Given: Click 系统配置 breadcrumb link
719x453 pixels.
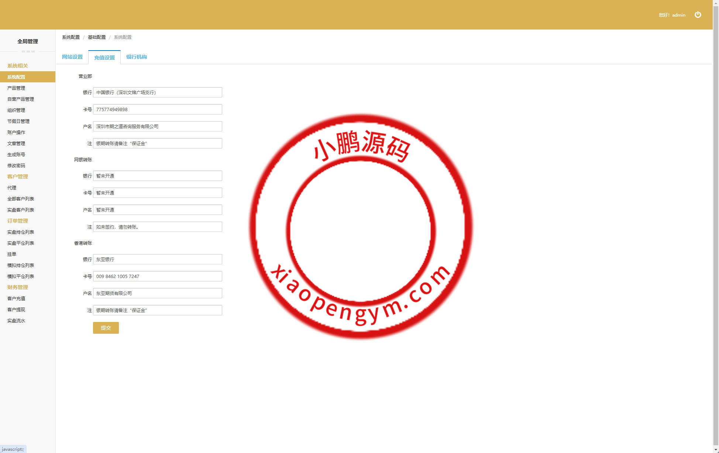Looking at the screenshot, I should (x=71, y=37).
